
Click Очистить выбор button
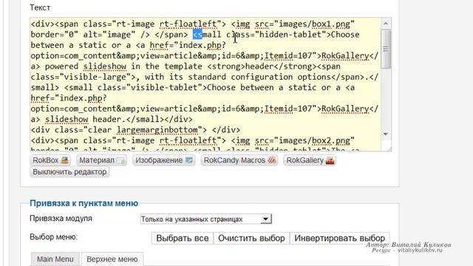coord(251,238)
